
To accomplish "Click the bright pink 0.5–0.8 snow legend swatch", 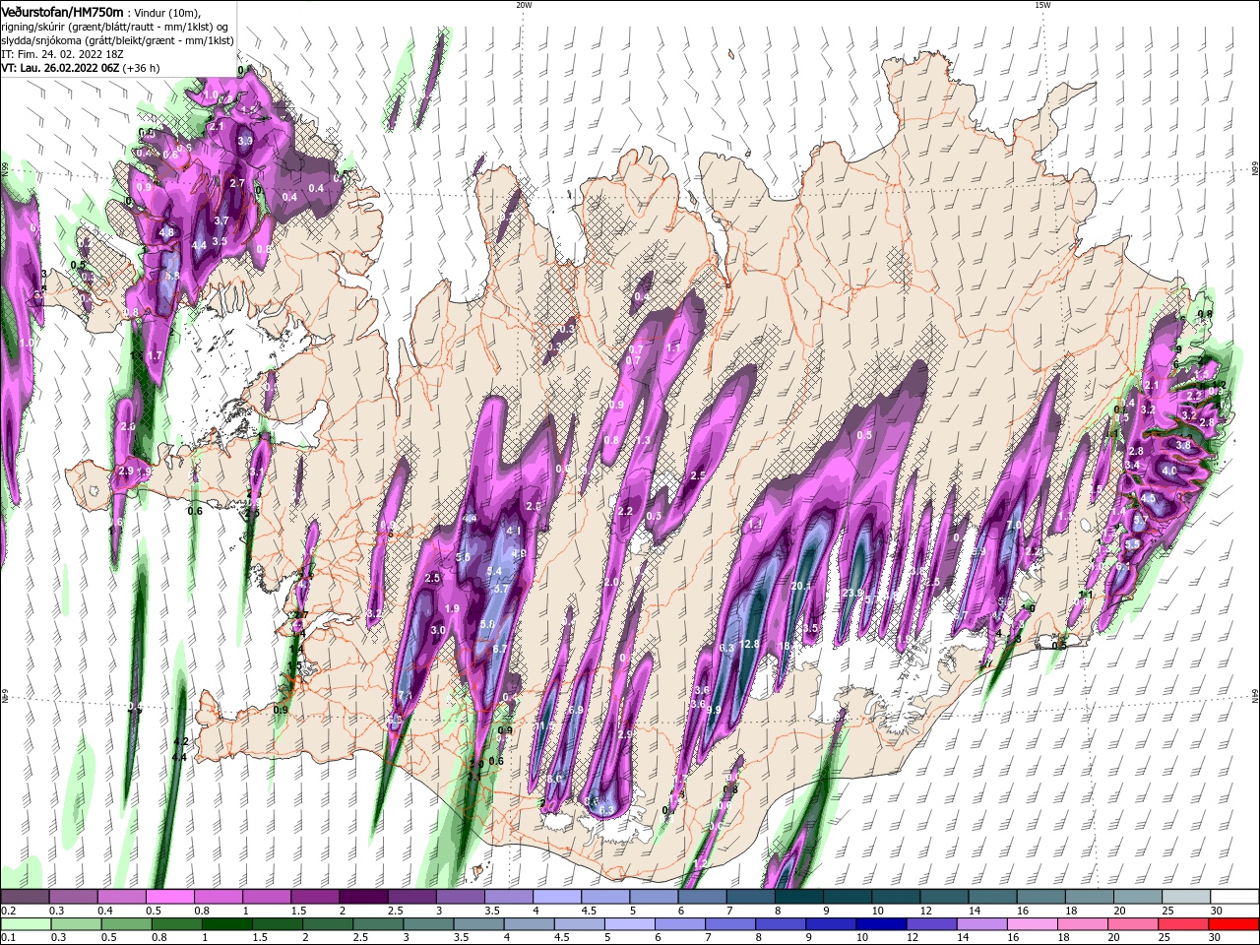I will click(x=170, y=897).
